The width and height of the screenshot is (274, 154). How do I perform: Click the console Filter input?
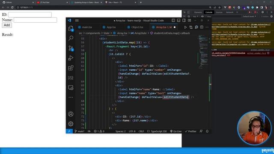pos(223,16)
